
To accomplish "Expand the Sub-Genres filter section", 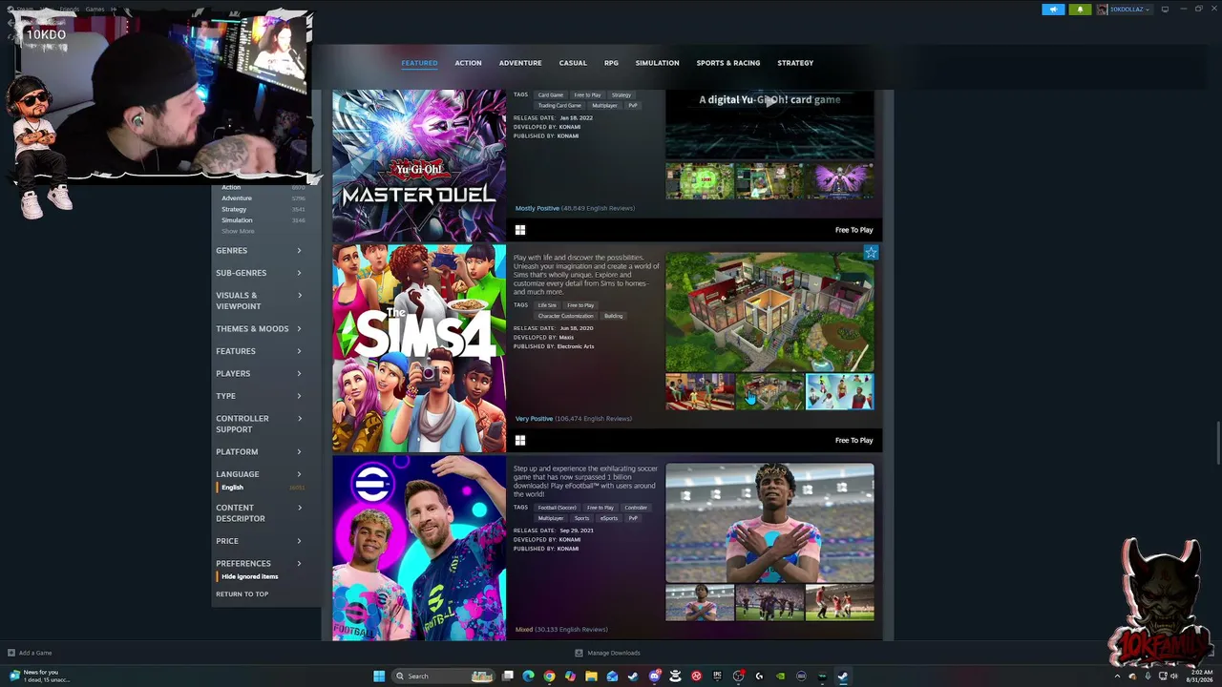I will pos(259,273).
